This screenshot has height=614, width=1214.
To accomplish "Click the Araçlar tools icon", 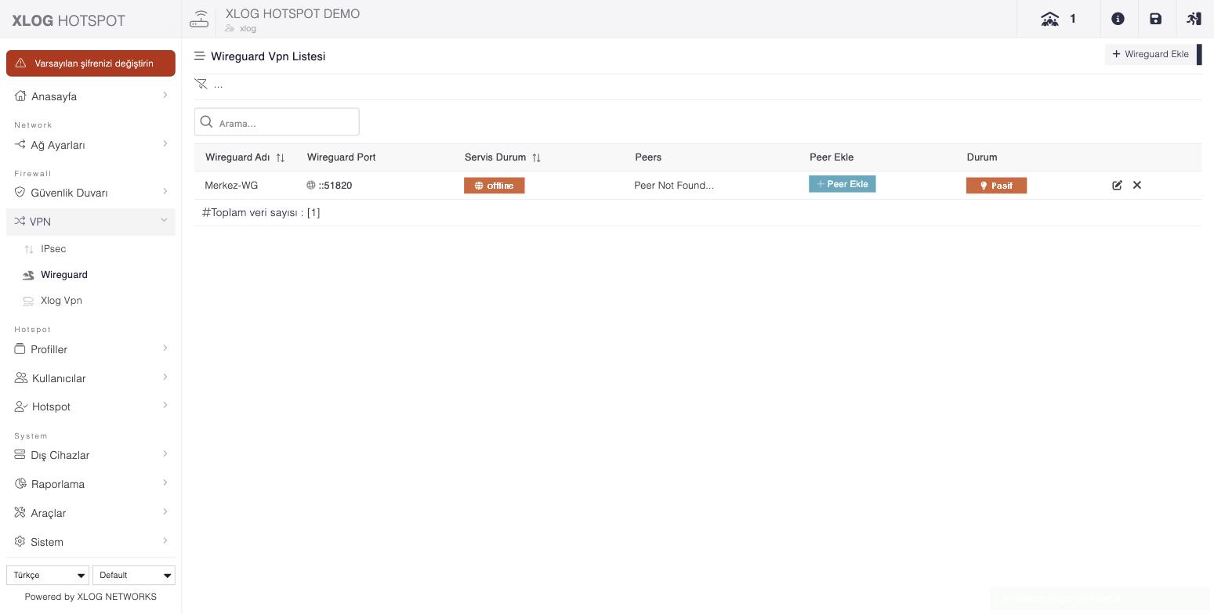I will coord(20,512).
